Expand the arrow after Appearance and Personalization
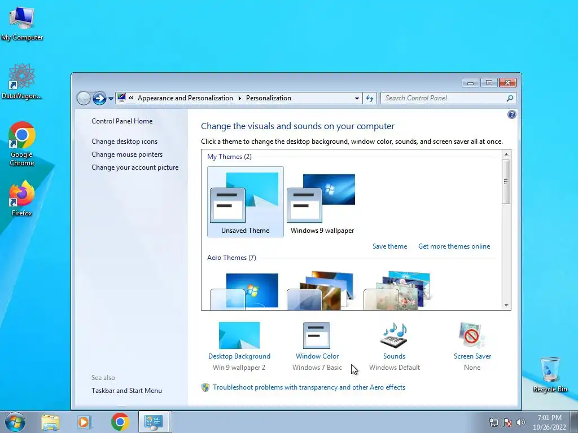Image resolution: width=578 pixels, height=433 pixels. (239, 98)
